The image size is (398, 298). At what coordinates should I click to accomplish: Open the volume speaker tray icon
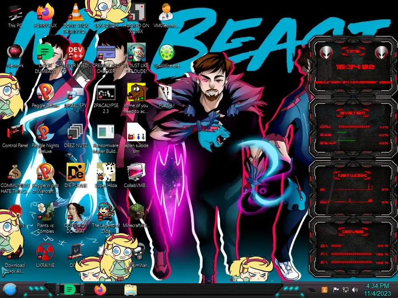click(x=355, y=289)
